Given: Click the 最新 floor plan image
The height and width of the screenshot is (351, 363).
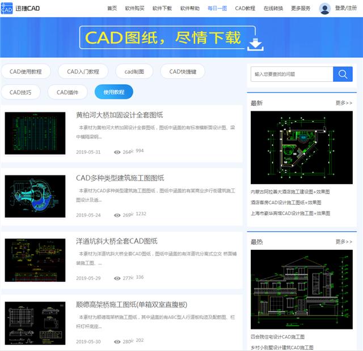Looking at the screenshot, I should pyautogui.click(x=302, y=148).
